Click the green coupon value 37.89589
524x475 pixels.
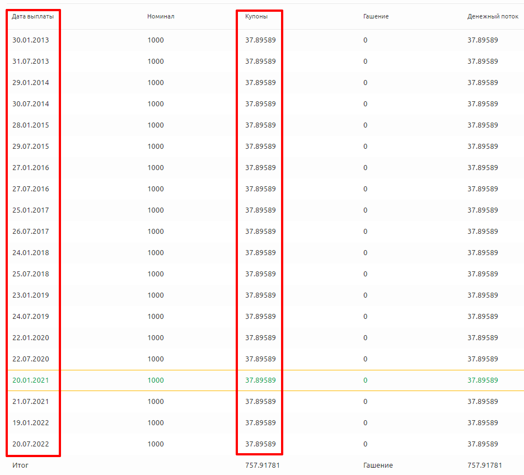[260, 380]
